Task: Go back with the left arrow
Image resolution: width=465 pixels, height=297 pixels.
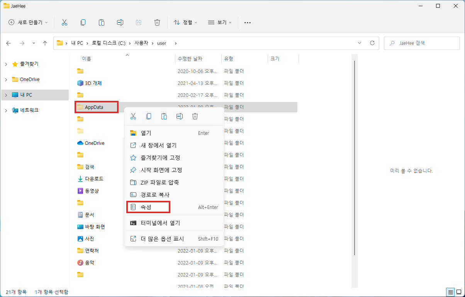Action: [8, 43]
